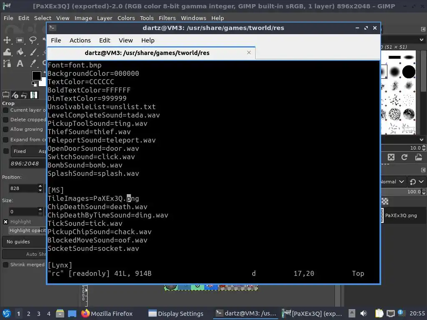Adjust the Highlight opacity slider
Image resolution: width=427 pixels, height=320 pixels.
click(x=28, y=230)
